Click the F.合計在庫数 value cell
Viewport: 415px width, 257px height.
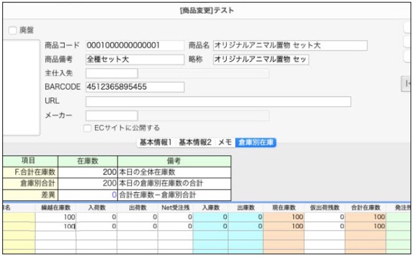click(88, 172)
